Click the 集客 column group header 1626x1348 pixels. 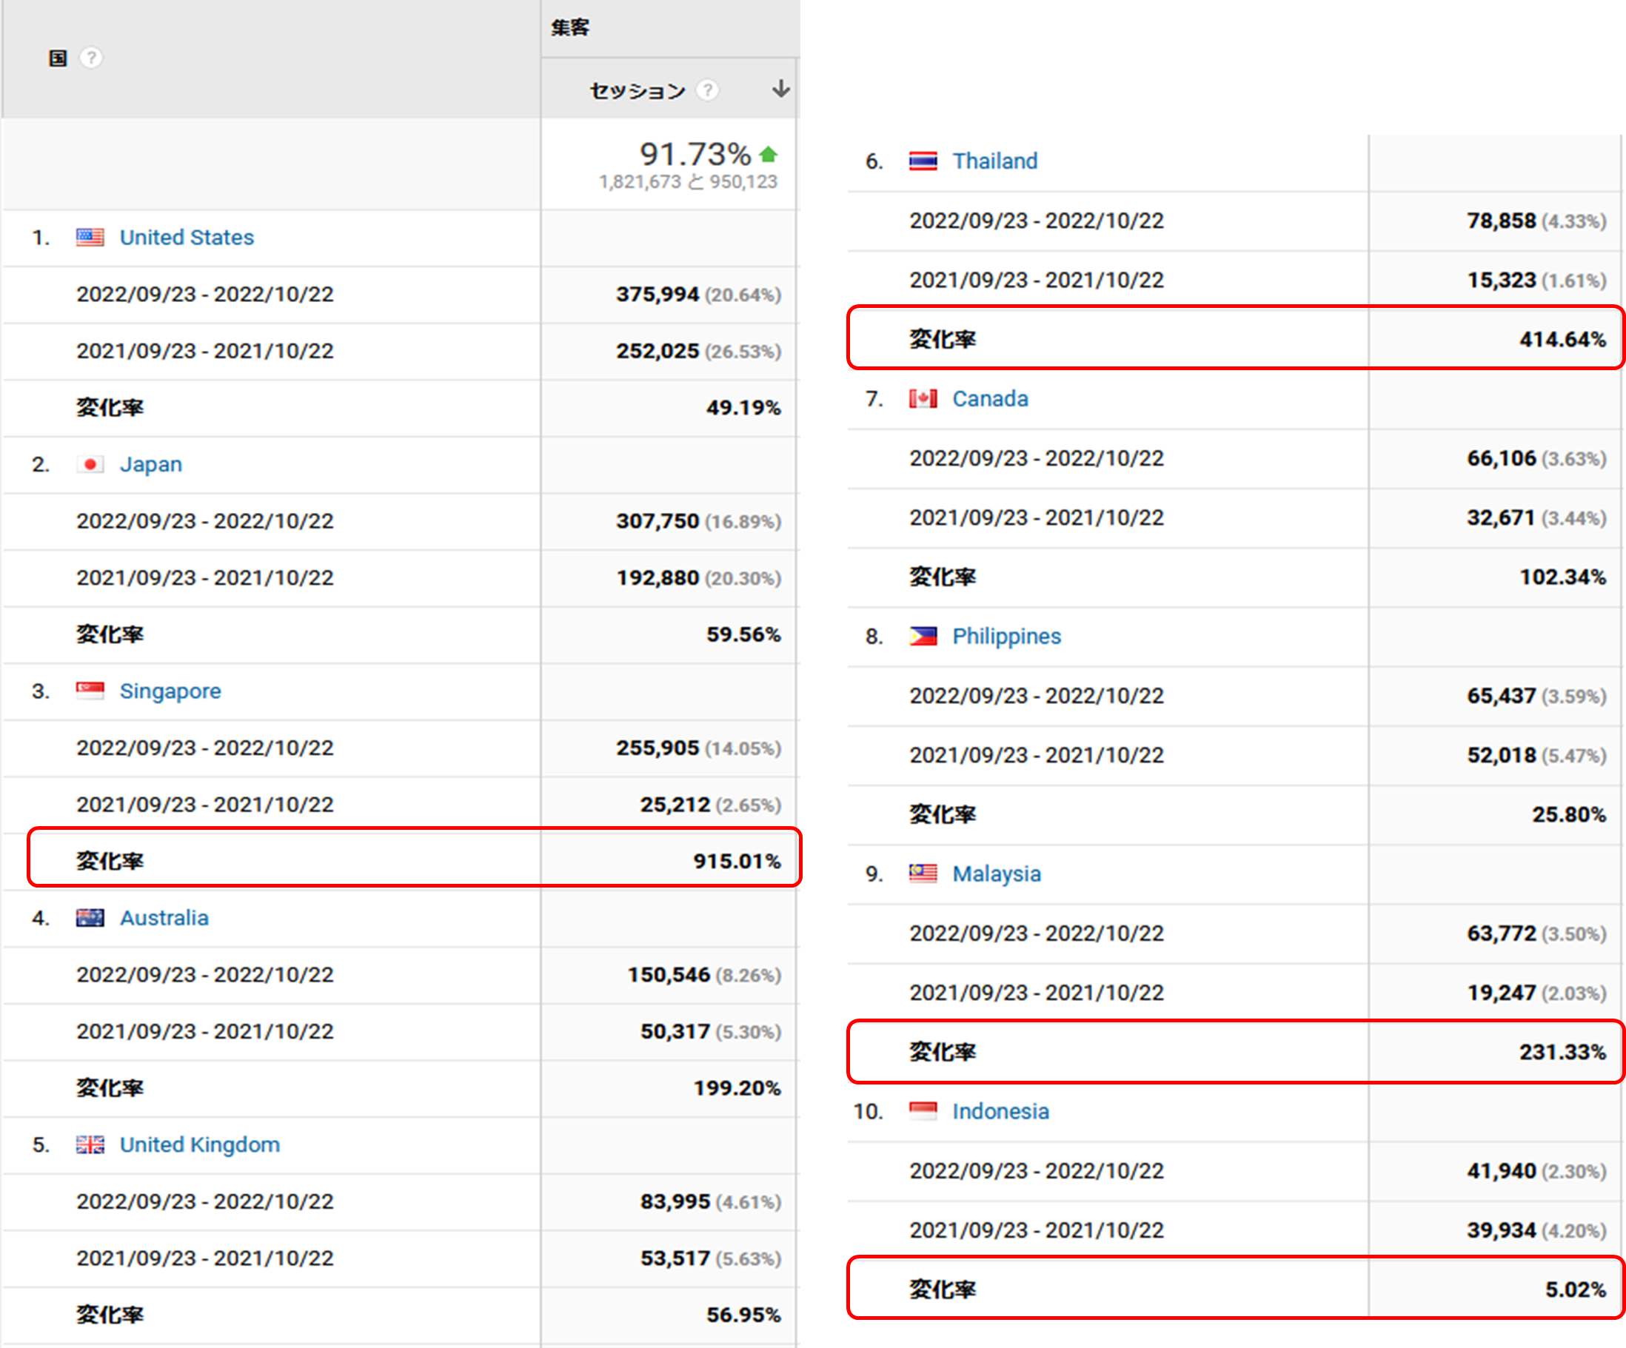click(570, 28)
